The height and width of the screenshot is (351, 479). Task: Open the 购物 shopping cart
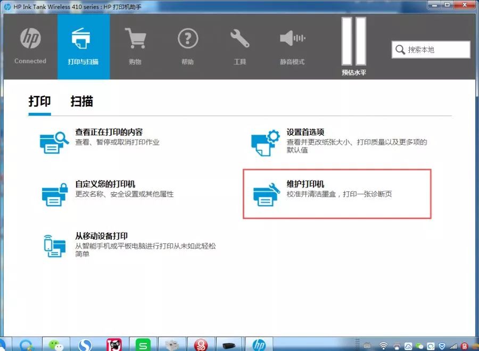pos(135,46)
